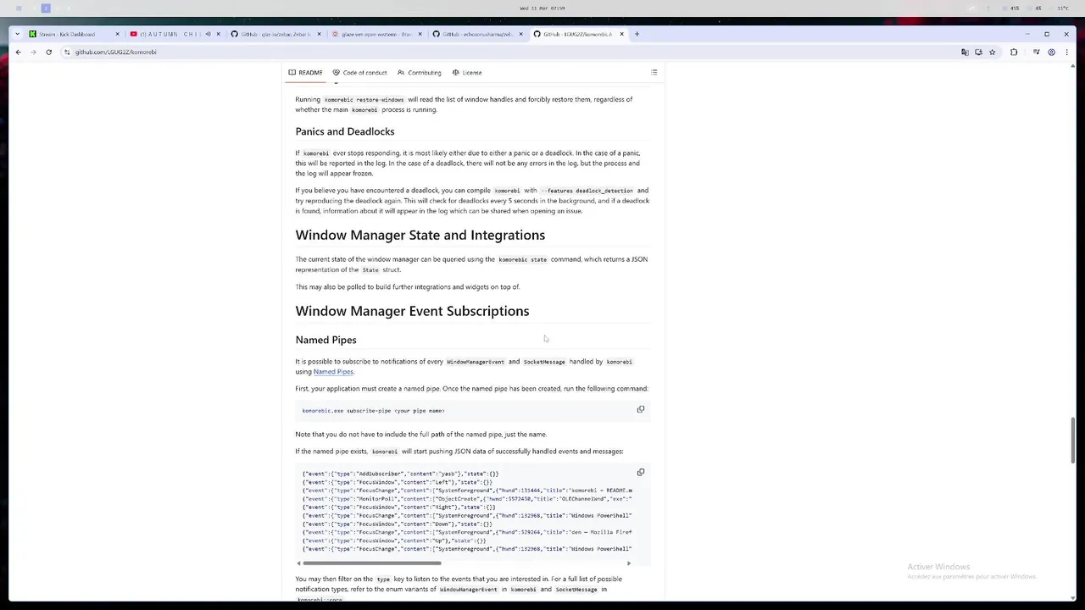Open the browser profile avatar icon
This screenshot has height=610, width=1085.
(1051, 52)
